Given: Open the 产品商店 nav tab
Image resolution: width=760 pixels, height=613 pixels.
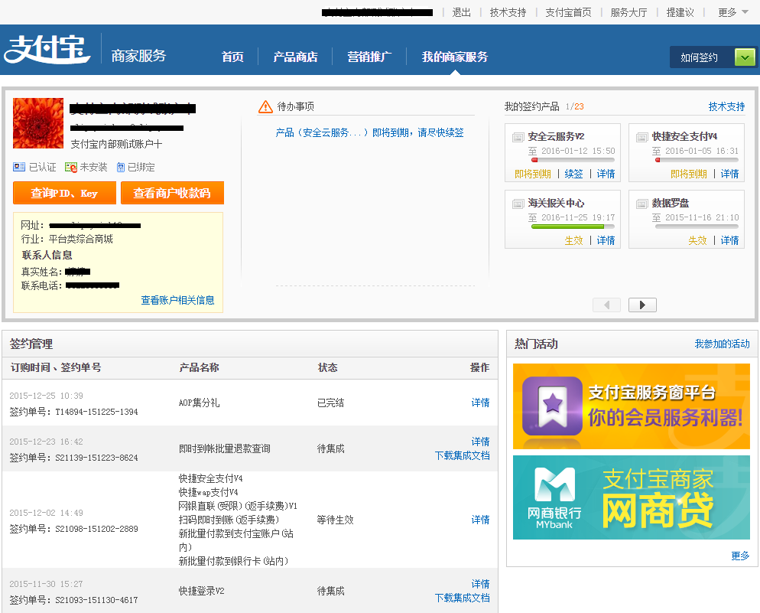Looking at the screenshot, I should (295, 57).
